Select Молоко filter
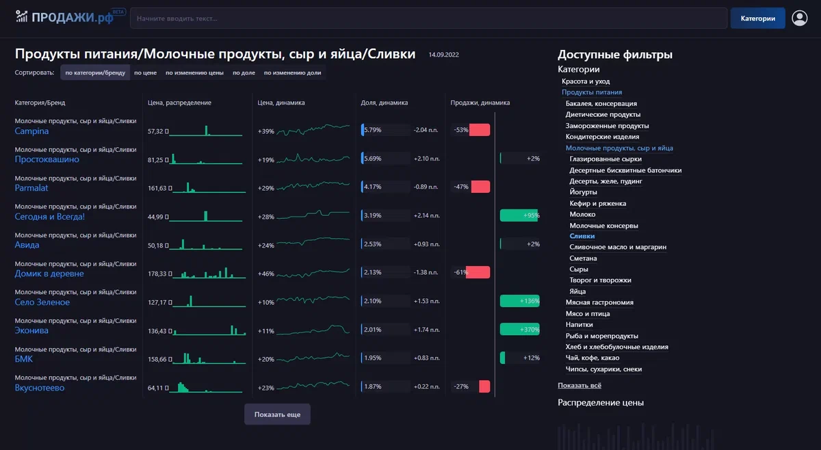 (x=583, y=214)
